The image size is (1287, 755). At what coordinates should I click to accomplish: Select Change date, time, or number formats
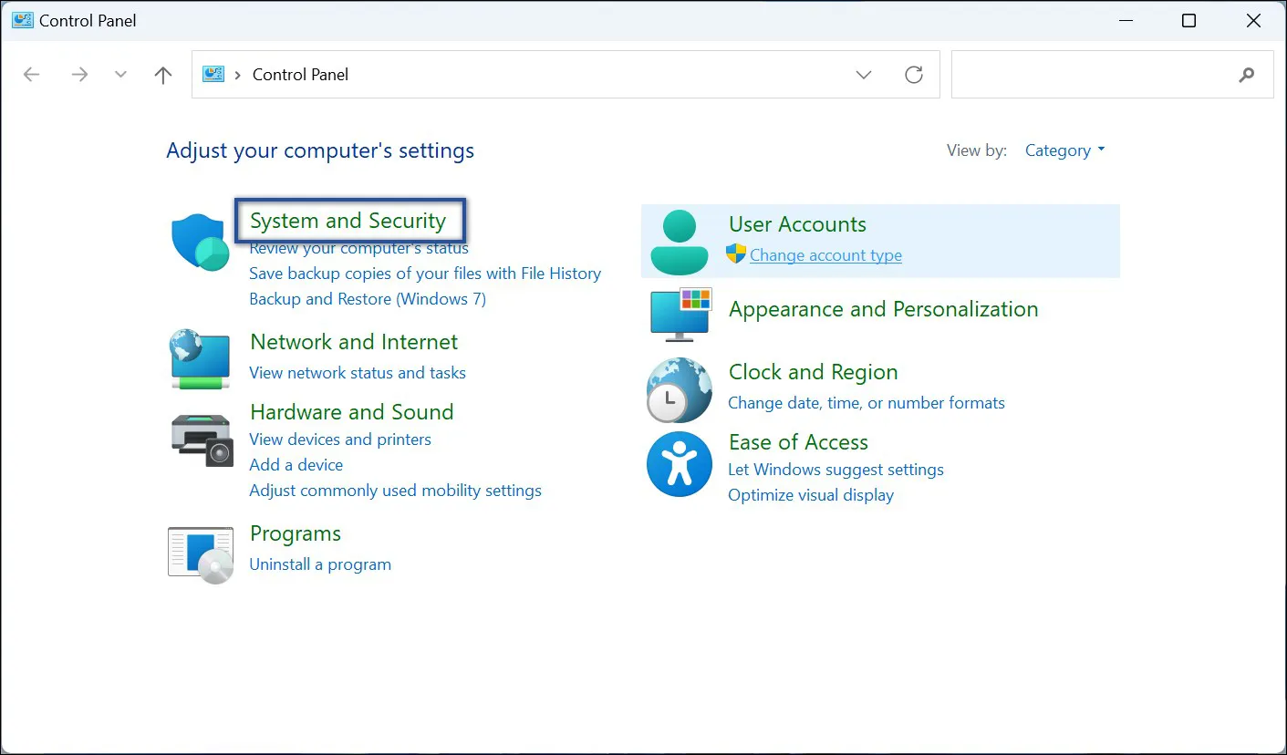(867, 403)
